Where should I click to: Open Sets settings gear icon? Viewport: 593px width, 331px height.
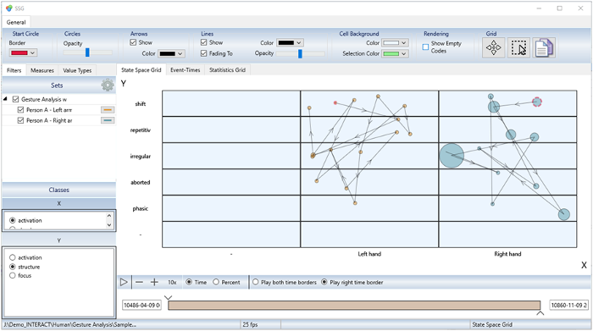coord(108,85)
